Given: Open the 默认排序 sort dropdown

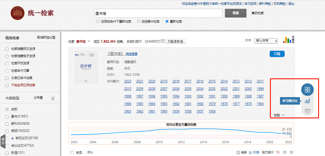Looking at the screenshot, I should 266,41.
